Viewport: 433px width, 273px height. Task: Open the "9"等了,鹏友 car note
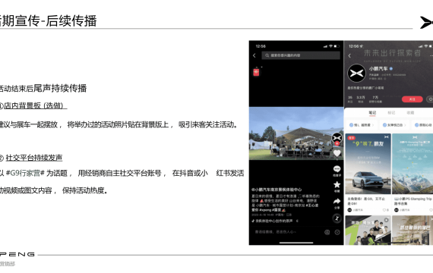coord(368,164)
